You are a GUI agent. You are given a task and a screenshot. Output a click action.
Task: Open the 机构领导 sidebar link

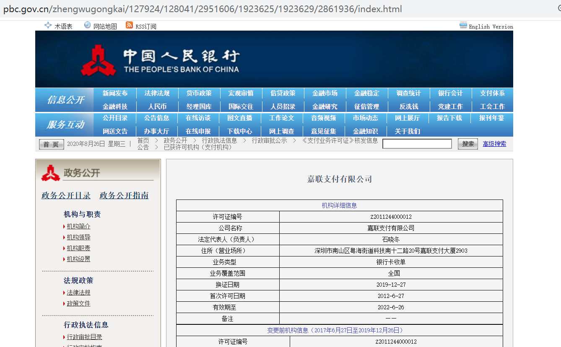click(78, 237)
